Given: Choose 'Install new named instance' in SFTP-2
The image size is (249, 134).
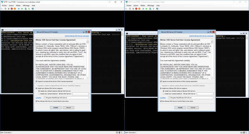Looking at the screenshot, I should [164, 94].
